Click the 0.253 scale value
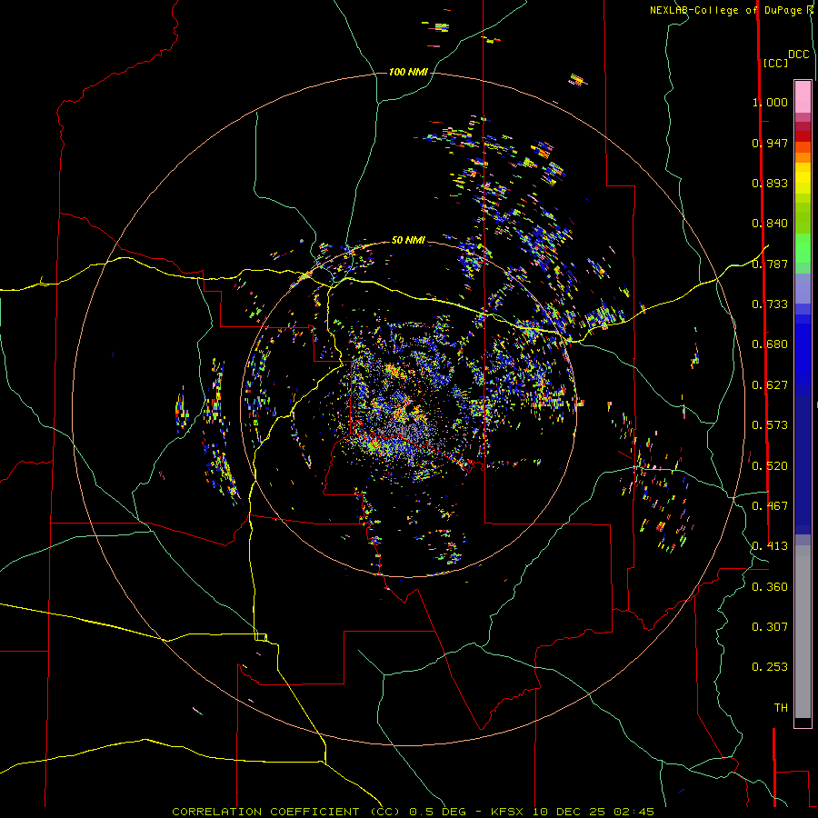This screenshot has width=818, height=818. pyautogui.click(x=770, y=667)
